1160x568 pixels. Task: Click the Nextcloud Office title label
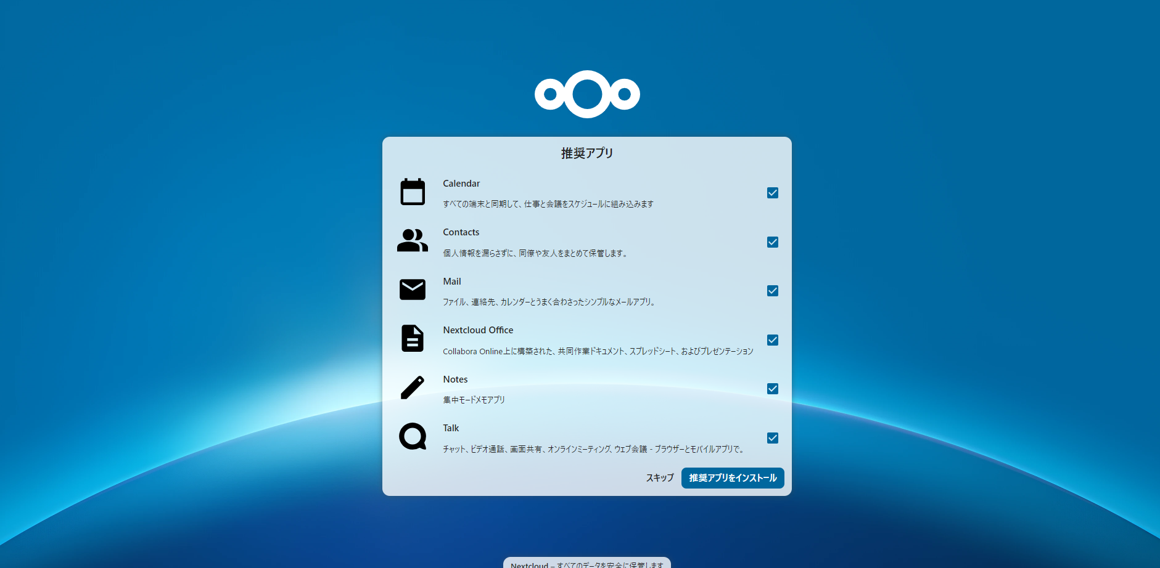(478, 330)
